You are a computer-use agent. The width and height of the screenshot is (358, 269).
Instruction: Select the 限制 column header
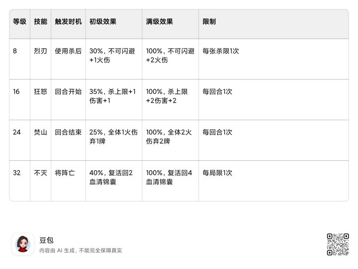pyautogui.click(x=209, y=22)
